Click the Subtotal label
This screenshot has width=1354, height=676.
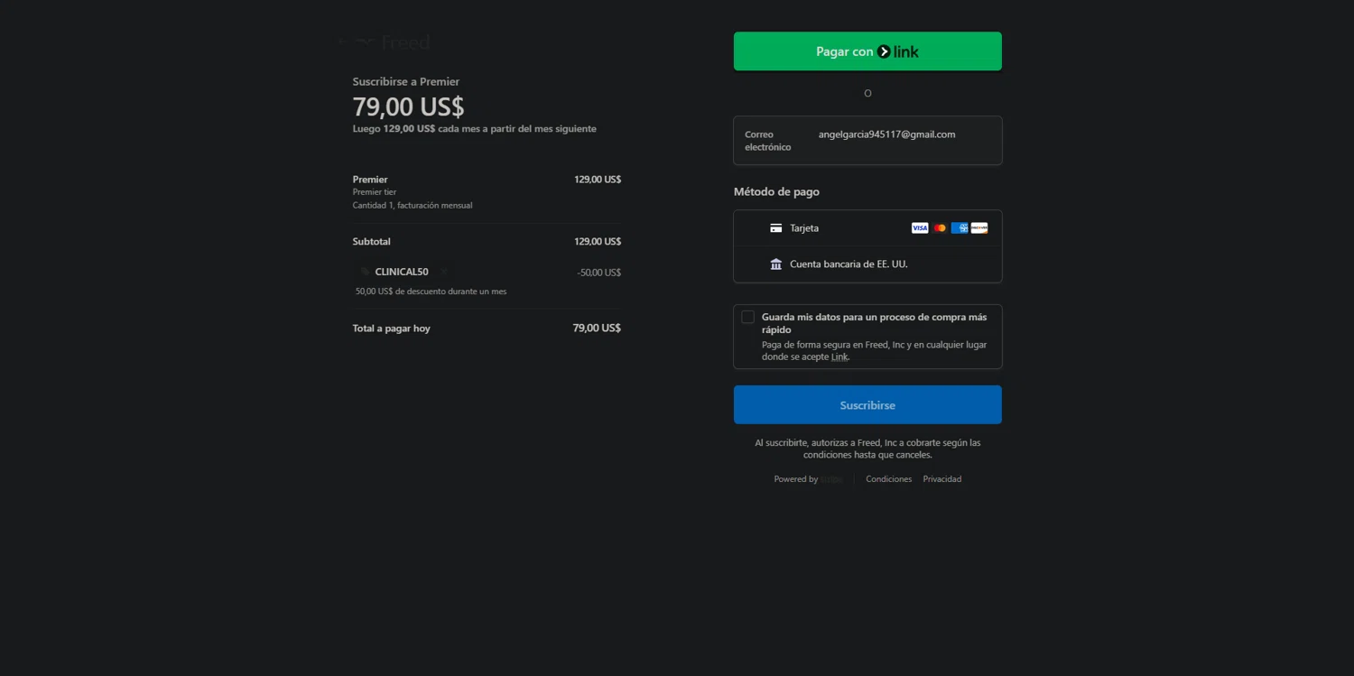click(x=372, y=242)
